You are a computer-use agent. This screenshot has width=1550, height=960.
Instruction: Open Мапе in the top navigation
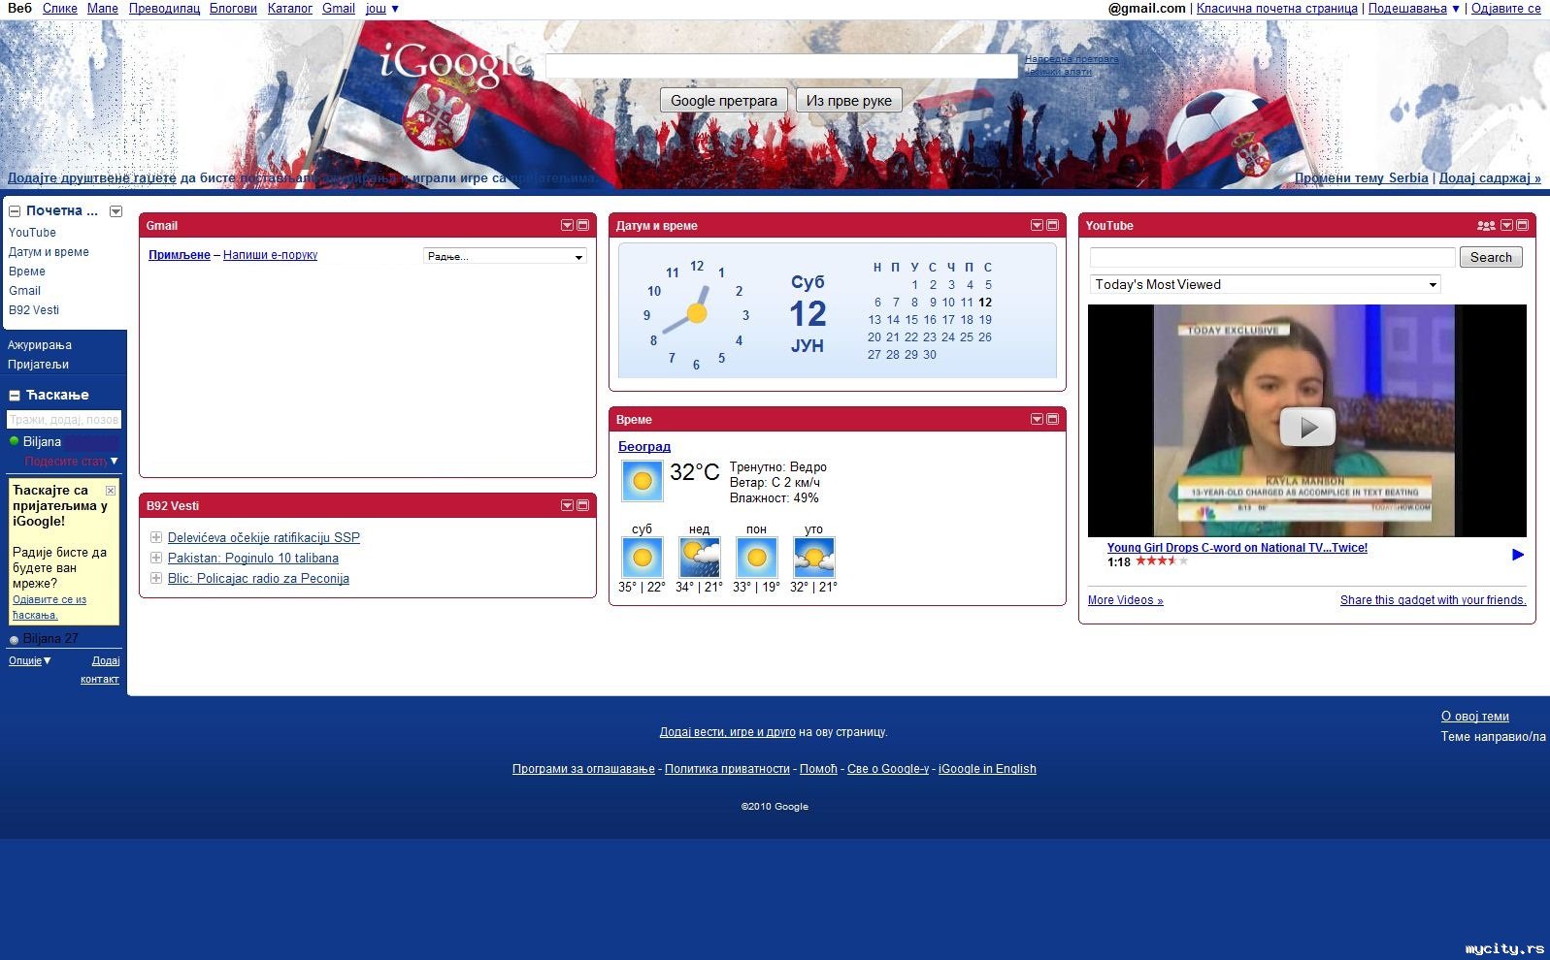[103, 8]
